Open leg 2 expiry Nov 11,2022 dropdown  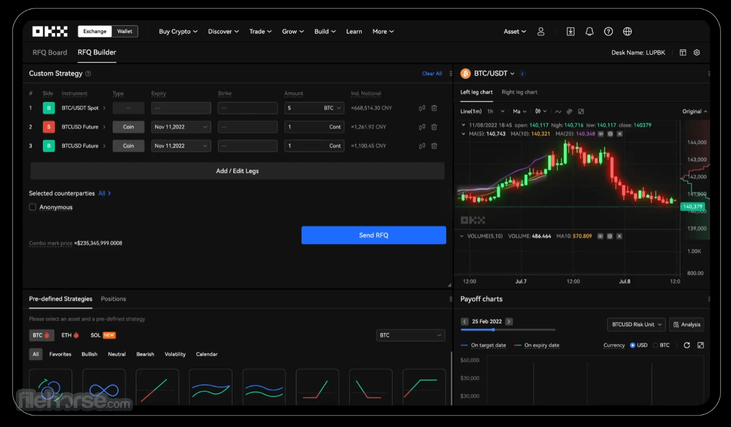click(x=181, y=127)
